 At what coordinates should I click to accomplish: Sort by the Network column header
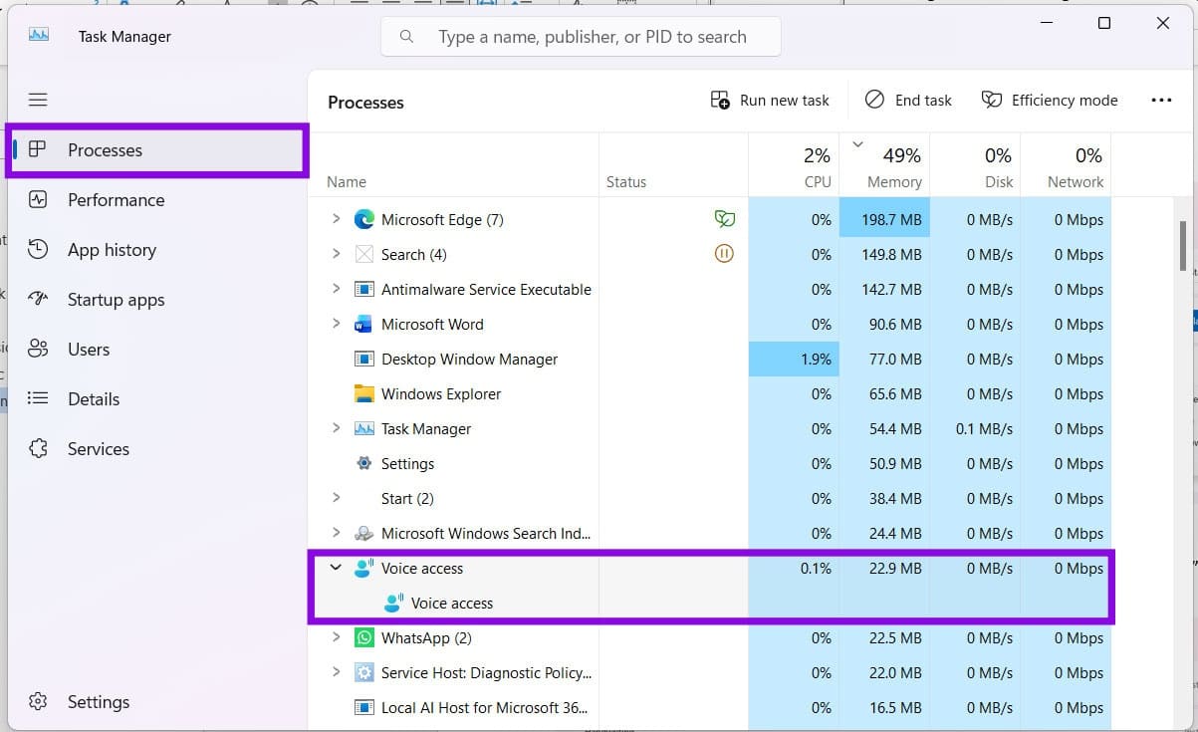[1066, 163]
